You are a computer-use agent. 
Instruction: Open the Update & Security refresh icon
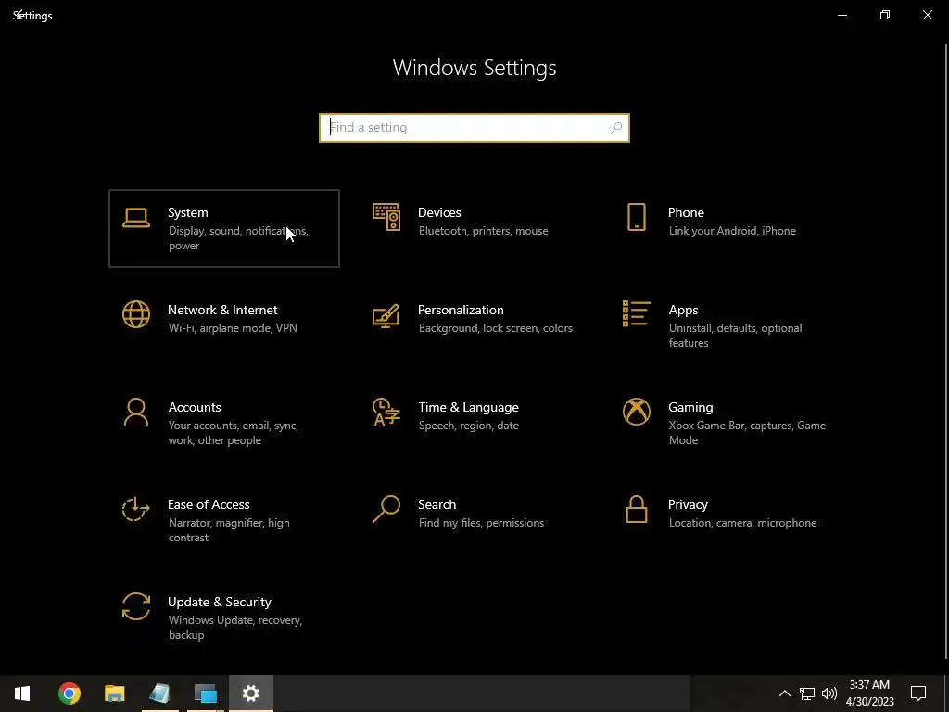tap(136, 606)
